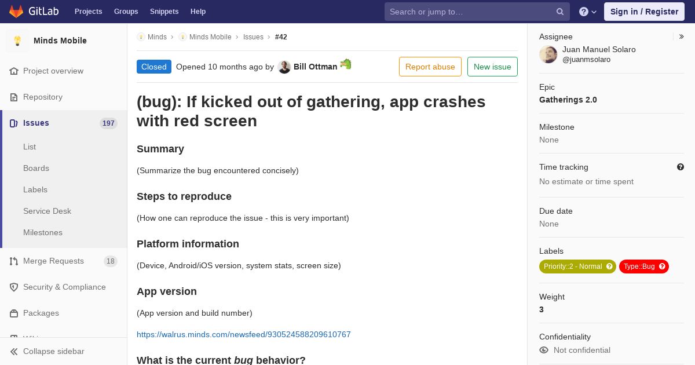Click the Project overview home icon
Screen dimensions: 695x365
click(14, 71)
